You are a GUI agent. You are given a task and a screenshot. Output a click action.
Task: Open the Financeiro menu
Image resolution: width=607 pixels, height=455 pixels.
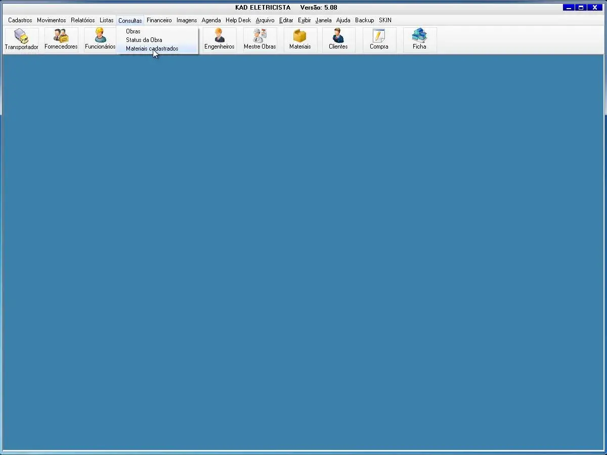pos(159,20)
